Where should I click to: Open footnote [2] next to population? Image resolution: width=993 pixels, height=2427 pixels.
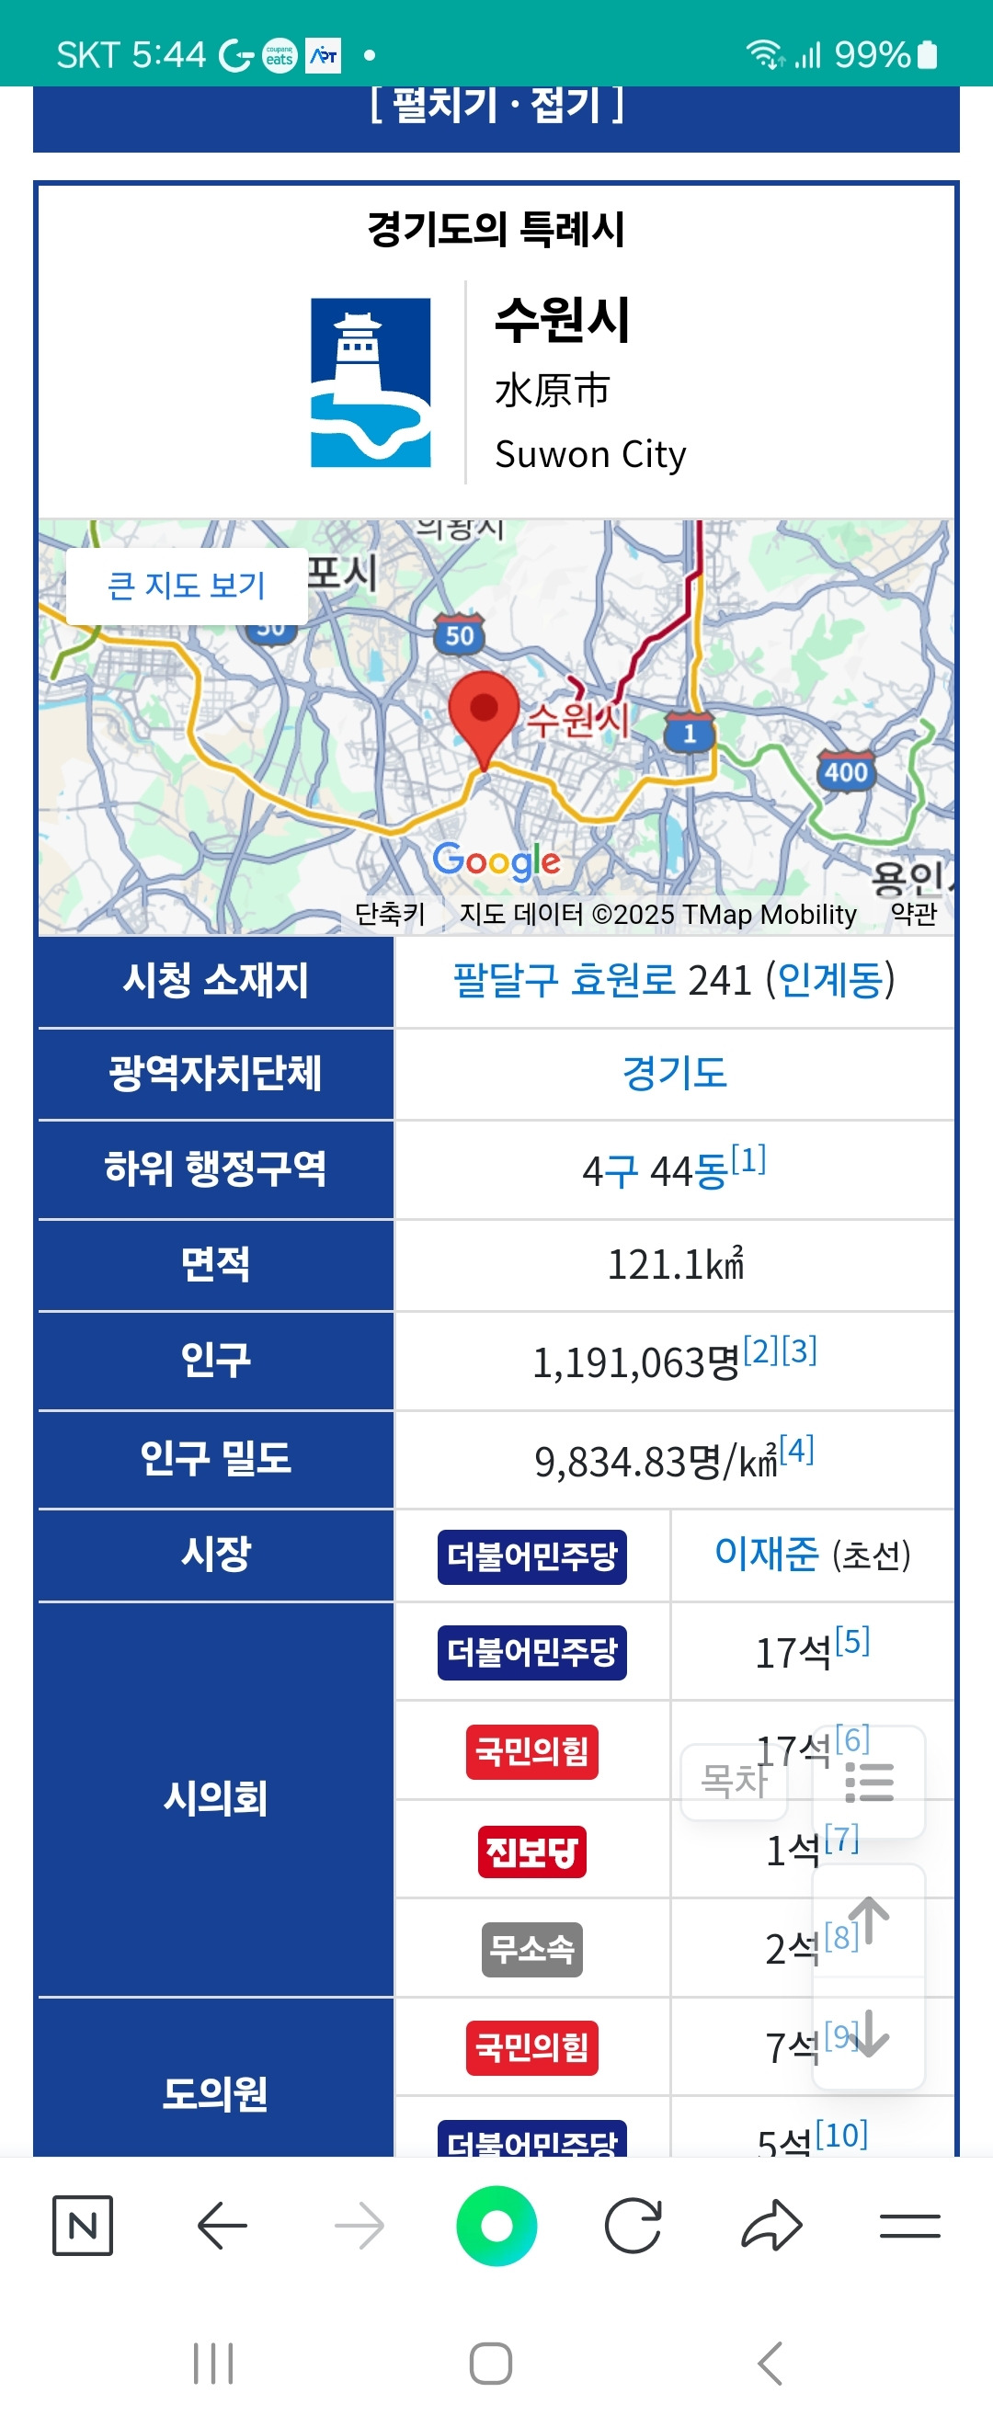coord(760,1350)
